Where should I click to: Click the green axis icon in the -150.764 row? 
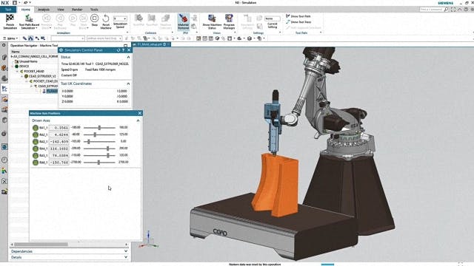[36, 163]
